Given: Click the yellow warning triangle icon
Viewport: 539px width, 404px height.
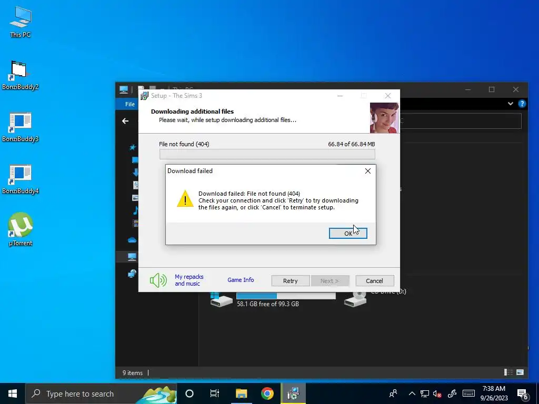Looking at the screenshot, I should click(185, 199).
